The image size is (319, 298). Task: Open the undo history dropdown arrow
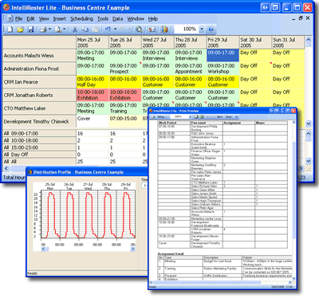115,29
